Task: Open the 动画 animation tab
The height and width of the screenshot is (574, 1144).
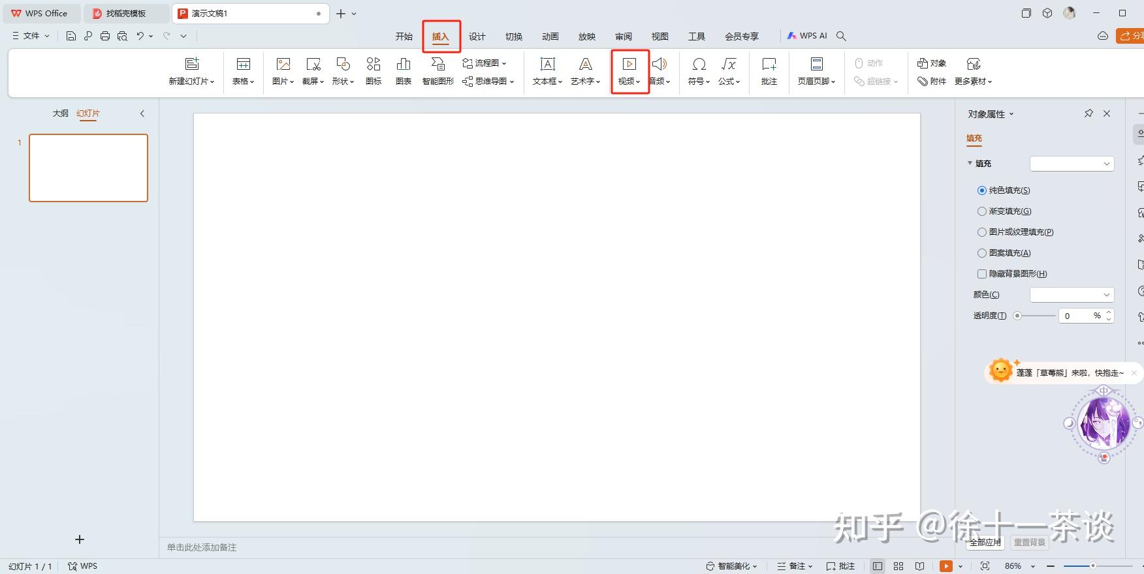Action: click(x=550, y=37)
